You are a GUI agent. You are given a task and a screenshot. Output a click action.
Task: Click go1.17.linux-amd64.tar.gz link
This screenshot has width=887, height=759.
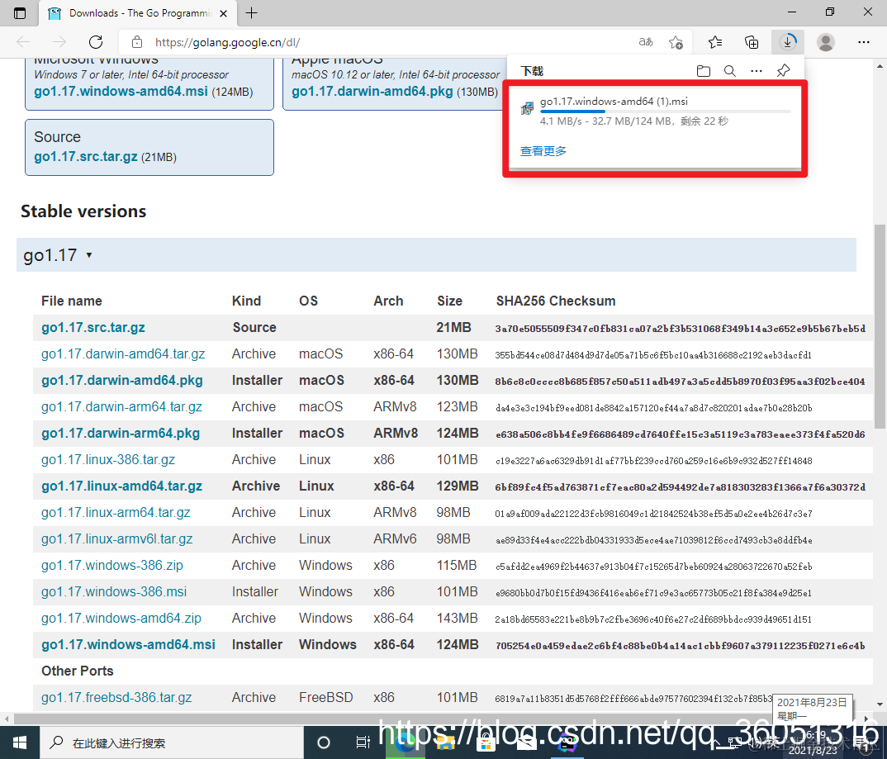coord(121,486)
